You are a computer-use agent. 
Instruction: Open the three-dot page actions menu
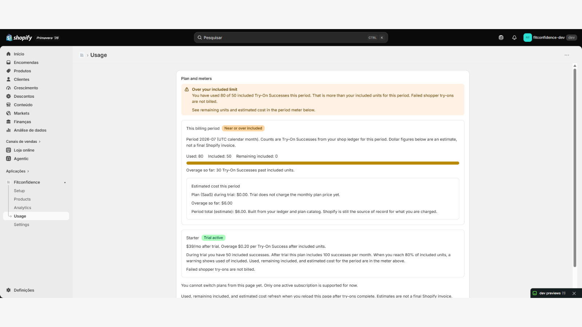[567, 55]
